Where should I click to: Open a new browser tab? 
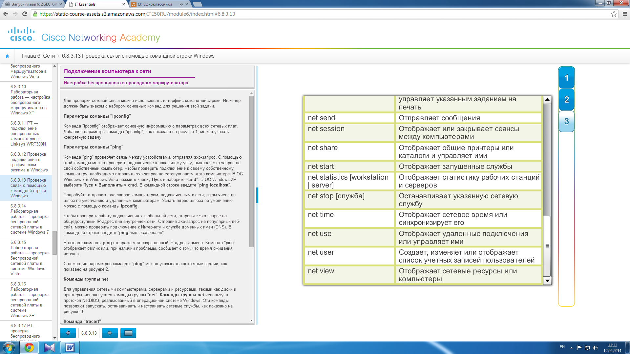point(197,4)
